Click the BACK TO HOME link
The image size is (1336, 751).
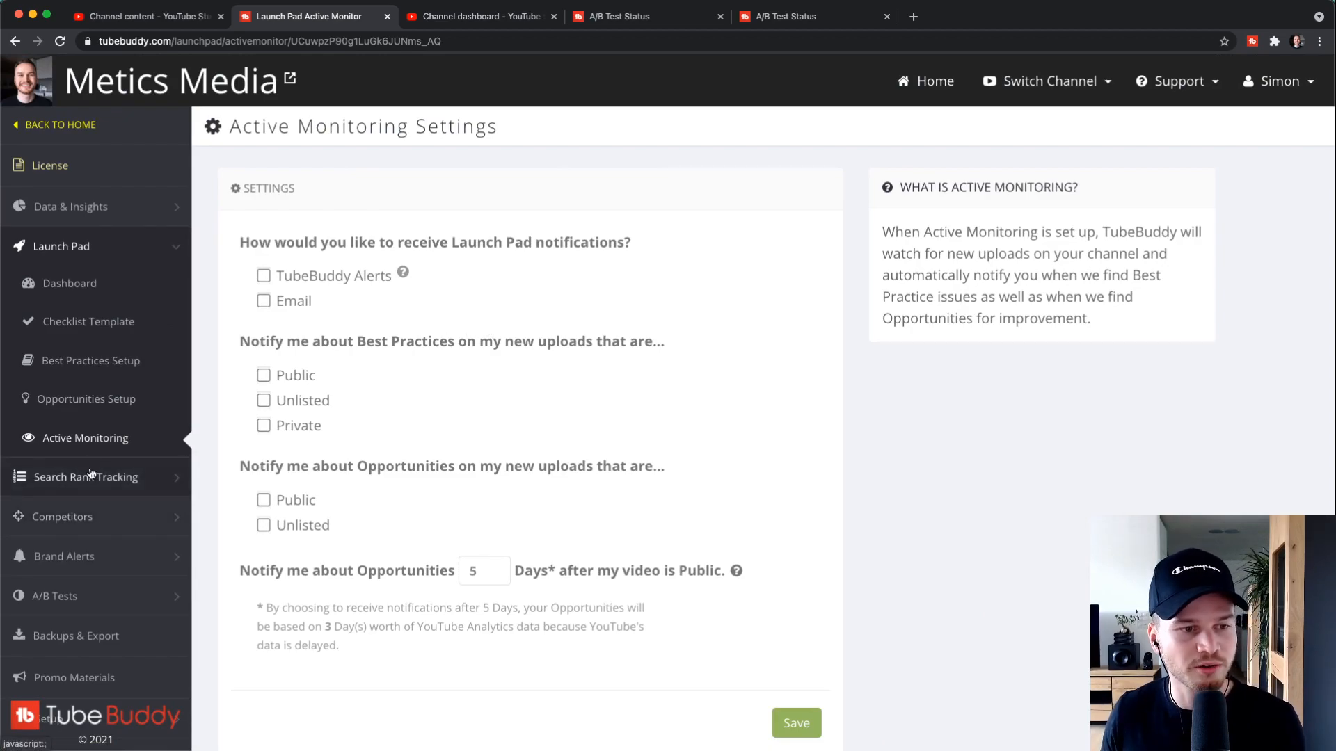[55, 124]
